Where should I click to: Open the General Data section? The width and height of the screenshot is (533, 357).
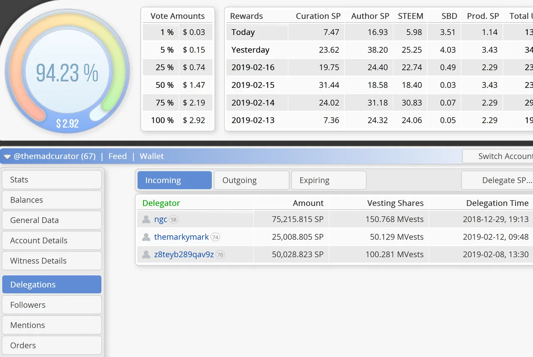[x=52, y=220]
